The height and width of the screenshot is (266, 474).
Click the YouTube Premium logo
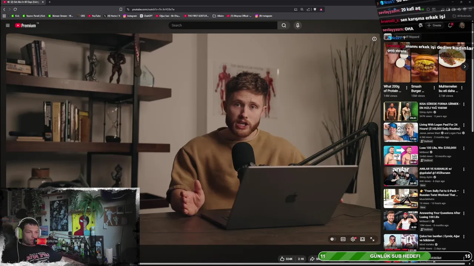pyautogui.click(x=26, y=25)
